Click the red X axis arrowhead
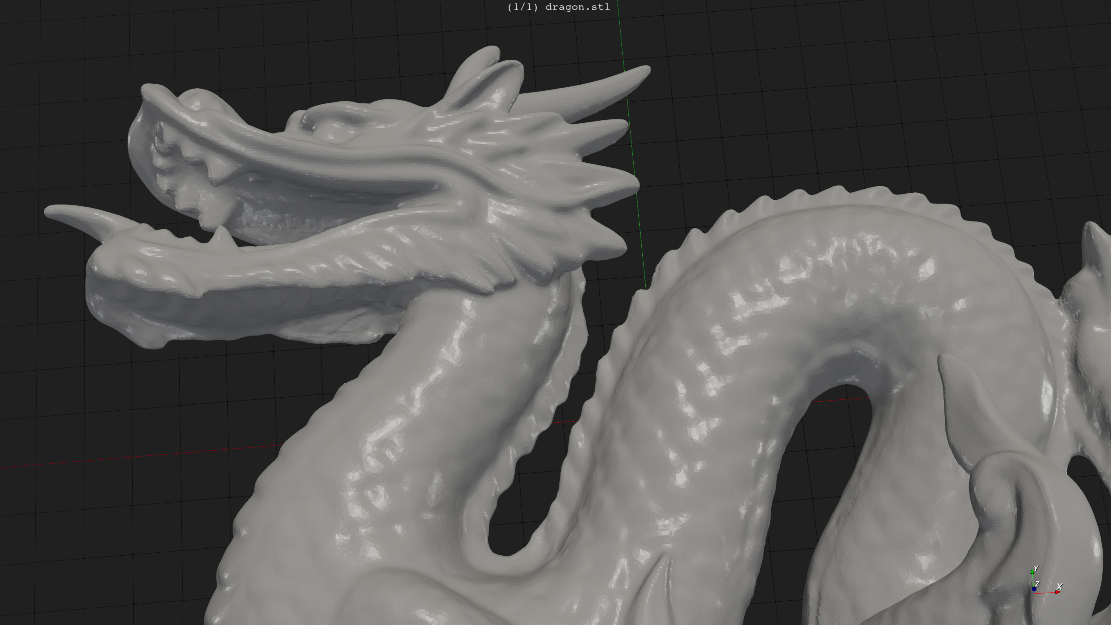 pyautogui.click(x=1058, y=592)
